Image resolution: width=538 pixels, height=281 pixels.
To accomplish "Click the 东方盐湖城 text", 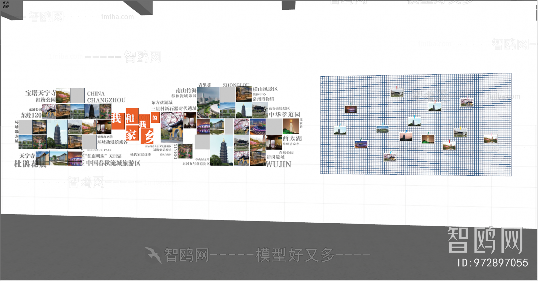I will click(x=162, y=102).
